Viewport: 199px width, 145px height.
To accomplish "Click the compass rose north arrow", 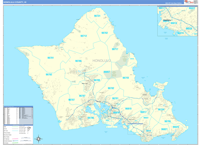I will click(x=38, y=138).
